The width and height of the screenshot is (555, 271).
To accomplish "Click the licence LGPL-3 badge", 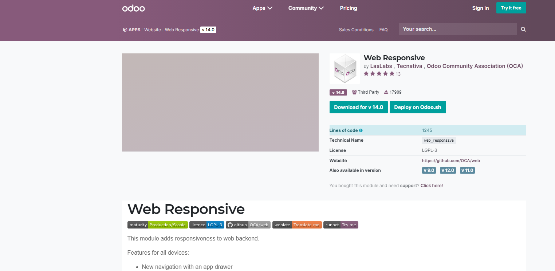I will tap(207, 225).
